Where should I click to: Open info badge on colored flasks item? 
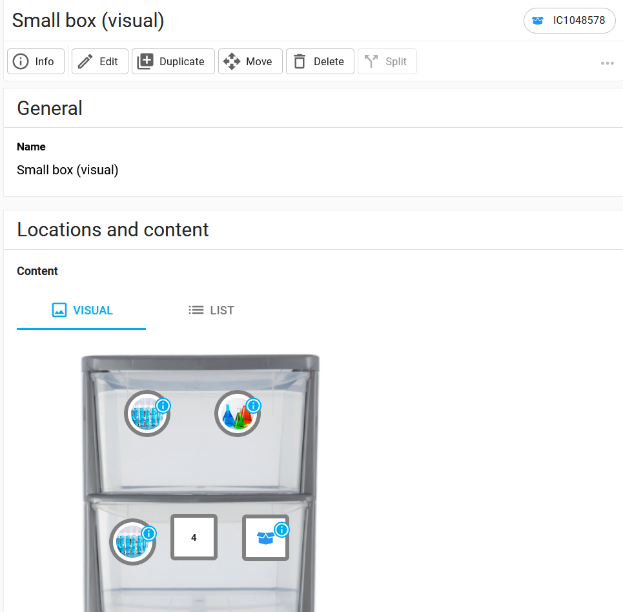[254, 406]
